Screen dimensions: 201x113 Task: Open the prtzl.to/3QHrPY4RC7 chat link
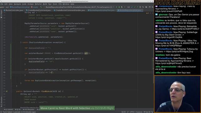click(186, 29)
